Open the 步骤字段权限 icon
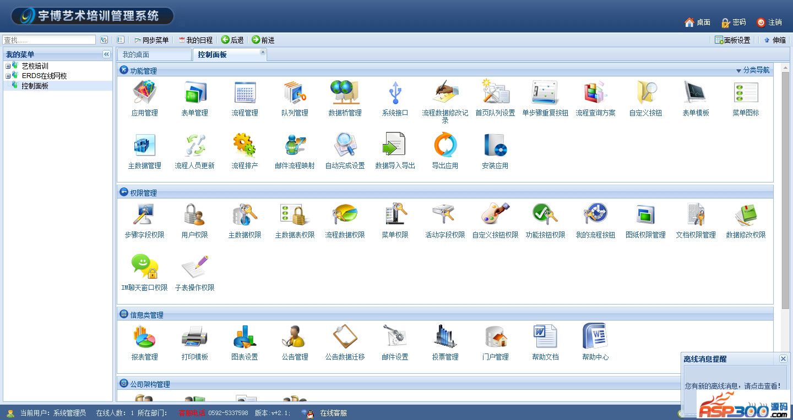The width and height of the screenshot is (793, 420). (x=145, y=214)
